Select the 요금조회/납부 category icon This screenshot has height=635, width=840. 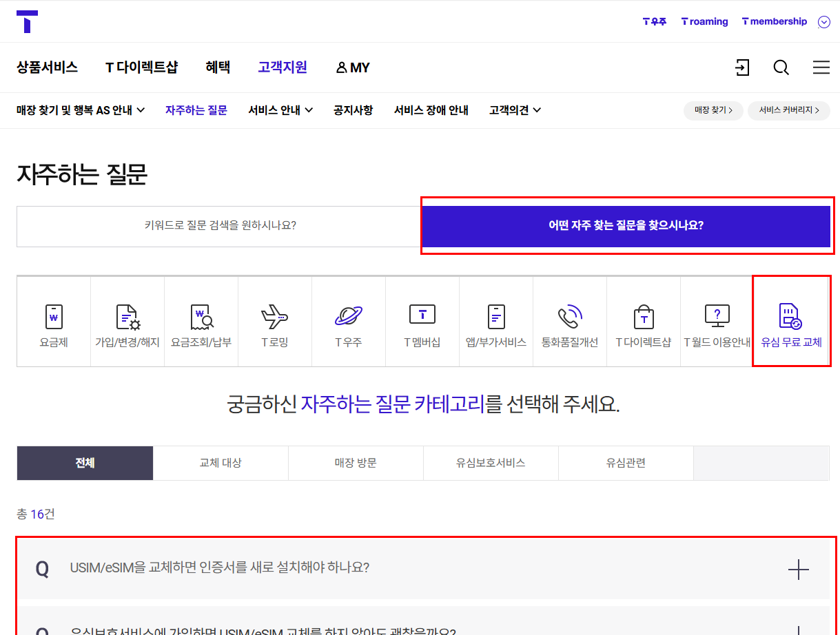(201, 316)
